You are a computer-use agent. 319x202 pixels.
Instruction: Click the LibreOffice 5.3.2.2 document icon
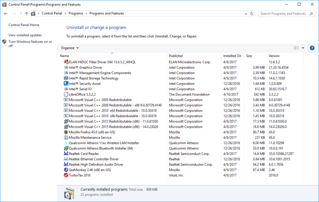tap(66, 94)
